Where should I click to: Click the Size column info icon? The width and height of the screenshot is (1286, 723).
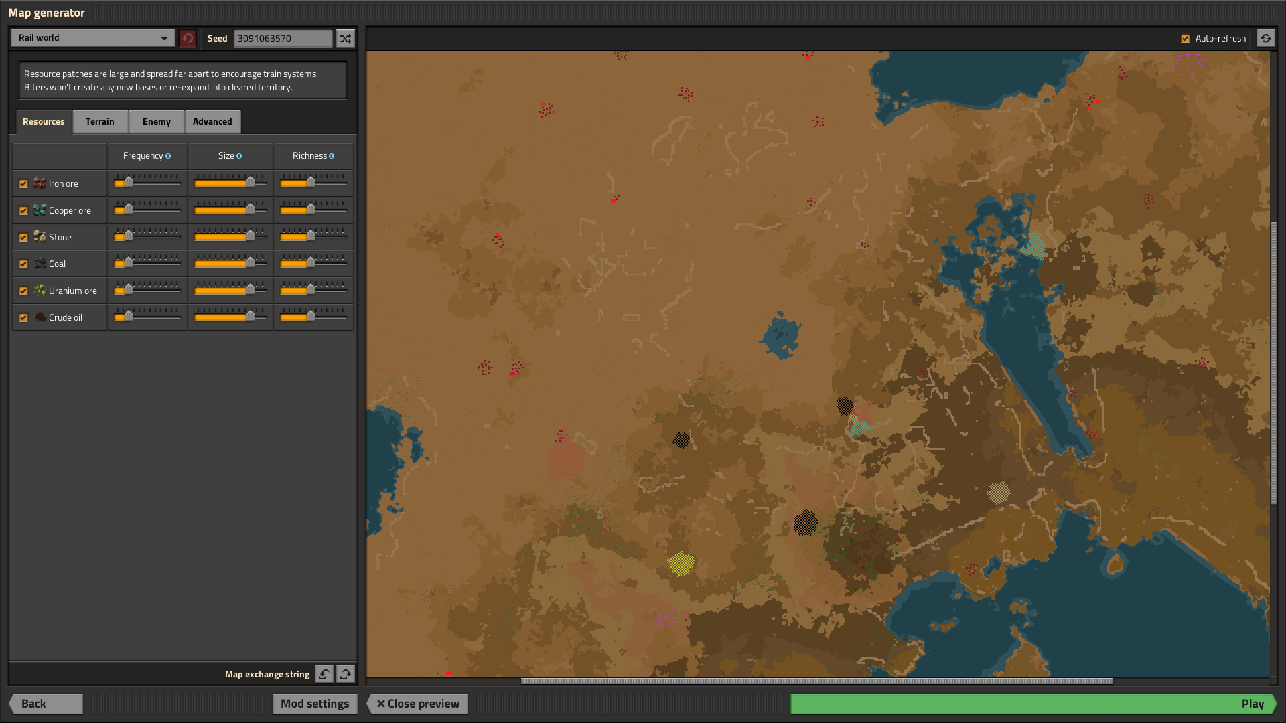(x=239, y=156)
